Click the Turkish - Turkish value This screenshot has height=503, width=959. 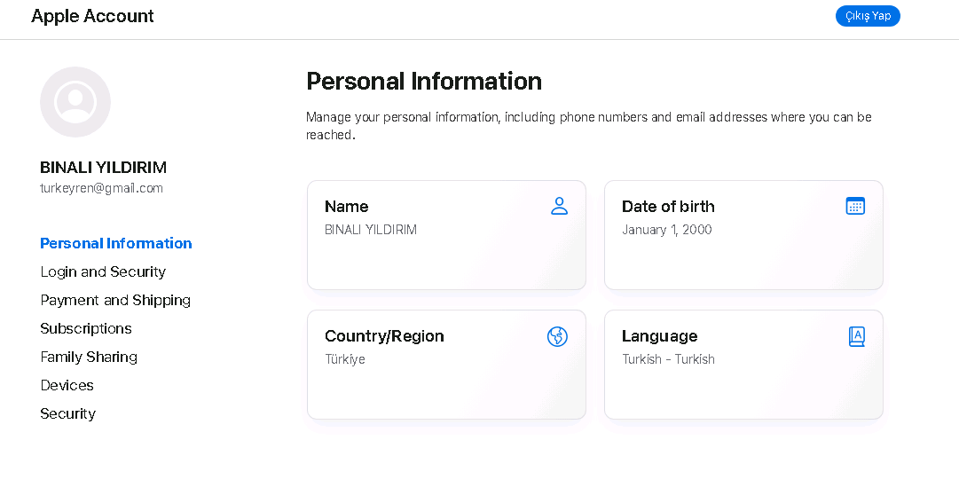tap(668, 359)
